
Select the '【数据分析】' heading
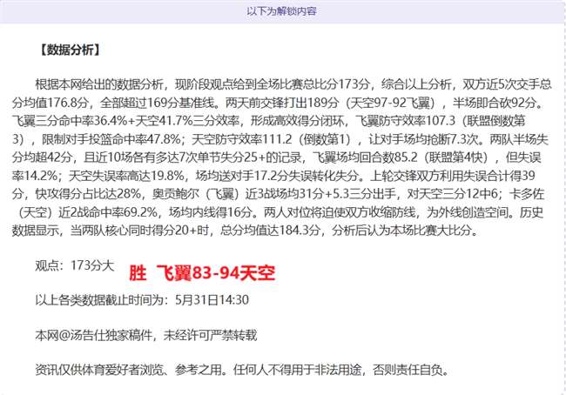pos(70,50)
